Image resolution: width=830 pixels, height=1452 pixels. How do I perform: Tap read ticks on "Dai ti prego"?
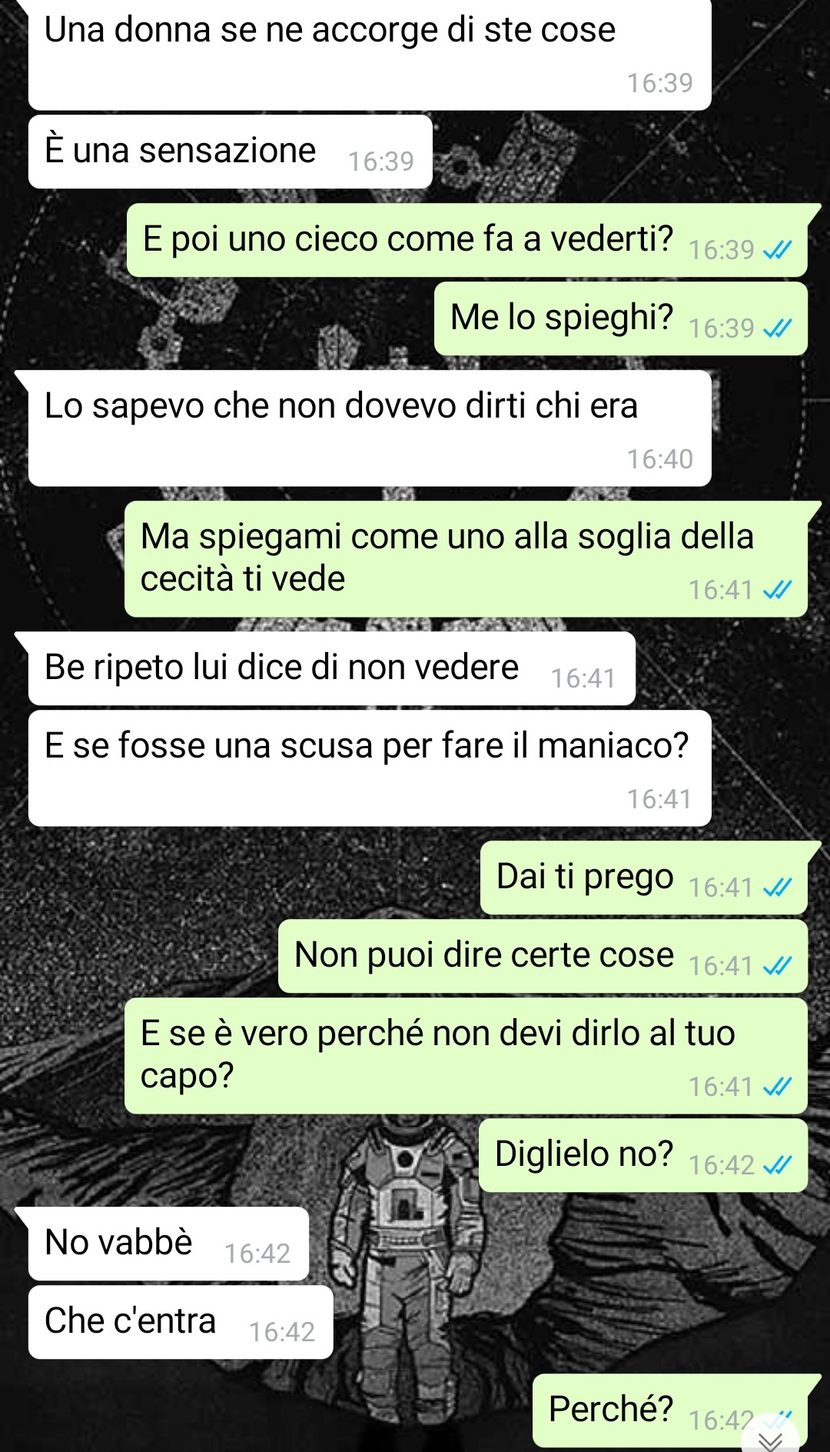pyautogui.click(x=777, y=888)
